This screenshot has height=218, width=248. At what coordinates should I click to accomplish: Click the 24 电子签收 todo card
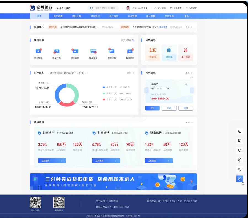(186, 53)
